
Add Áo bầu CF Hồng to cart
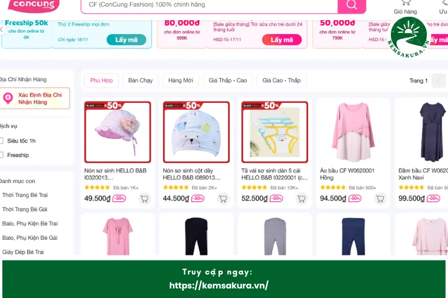pyautogui.click(x=380, y=198)
